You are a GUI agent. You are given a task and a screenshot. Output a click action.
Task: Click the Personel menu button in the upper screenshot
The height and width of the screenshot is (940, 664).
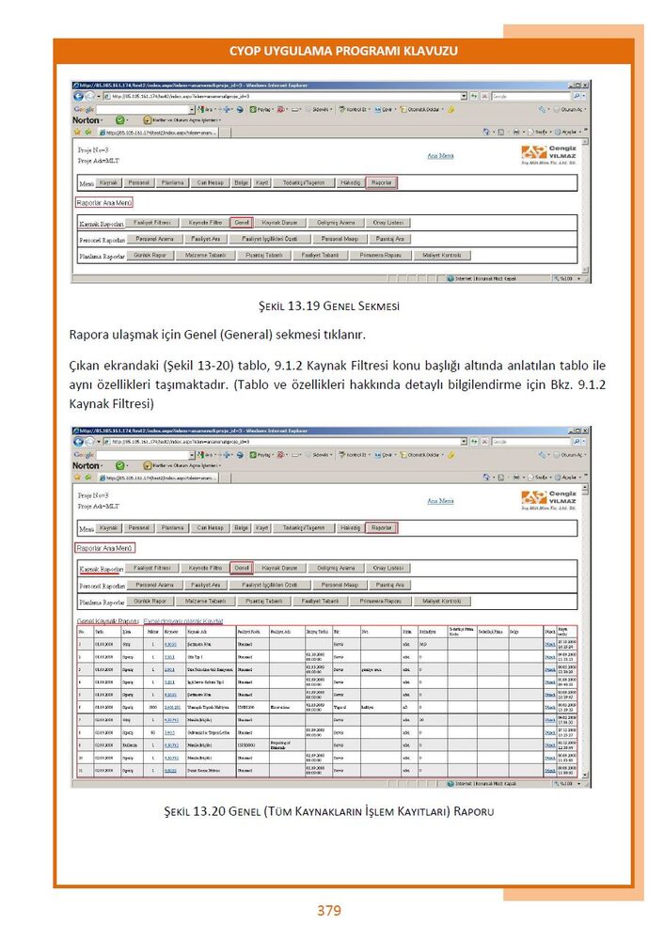tap(139, 182)
